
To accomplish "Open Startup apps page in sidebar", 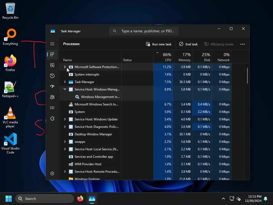I will pos(52,86).
